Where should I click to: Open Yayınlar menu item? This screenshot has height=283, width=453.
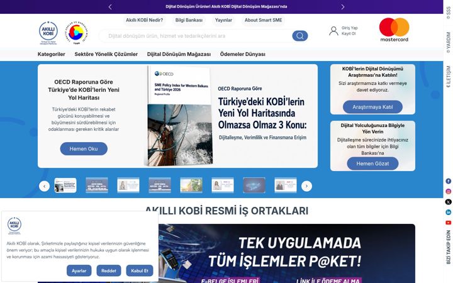(223, 20)
